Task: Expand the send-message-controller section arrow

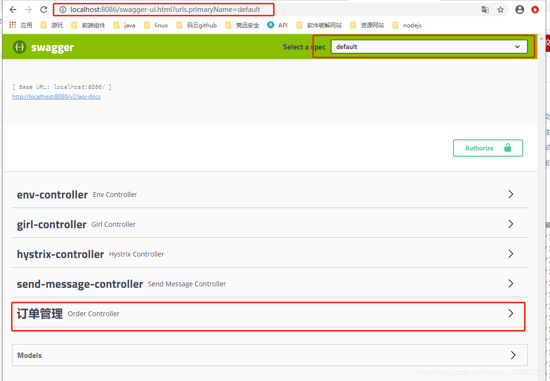Action: [511, 284]
